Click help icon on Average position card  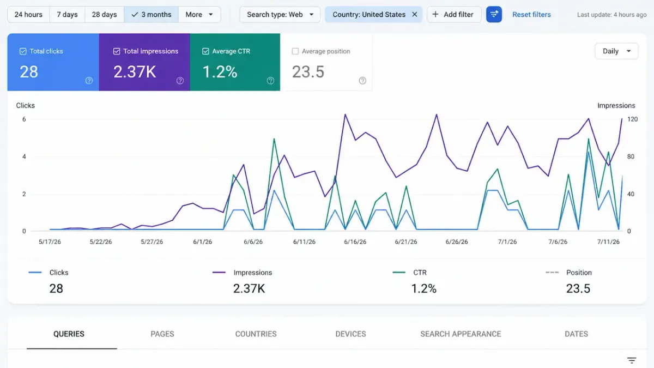tap(362, 81)
